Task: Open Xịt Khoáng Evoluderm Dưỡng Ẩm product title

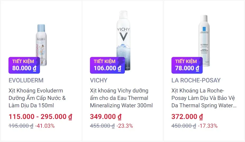Action: coord(37,98)
